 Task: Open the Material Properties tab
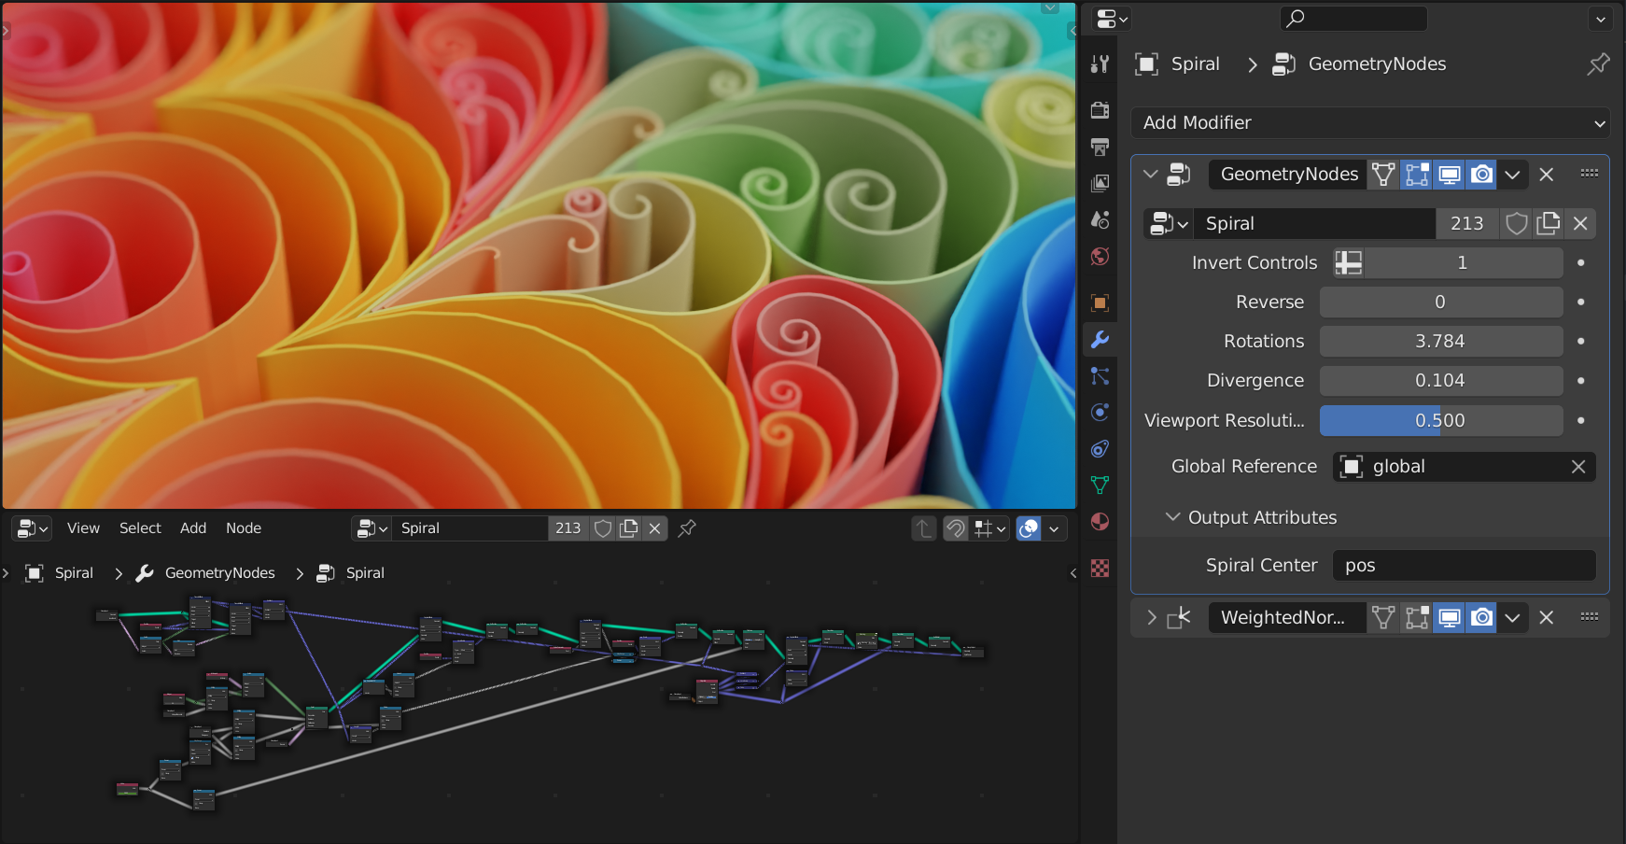point(1100,523)
